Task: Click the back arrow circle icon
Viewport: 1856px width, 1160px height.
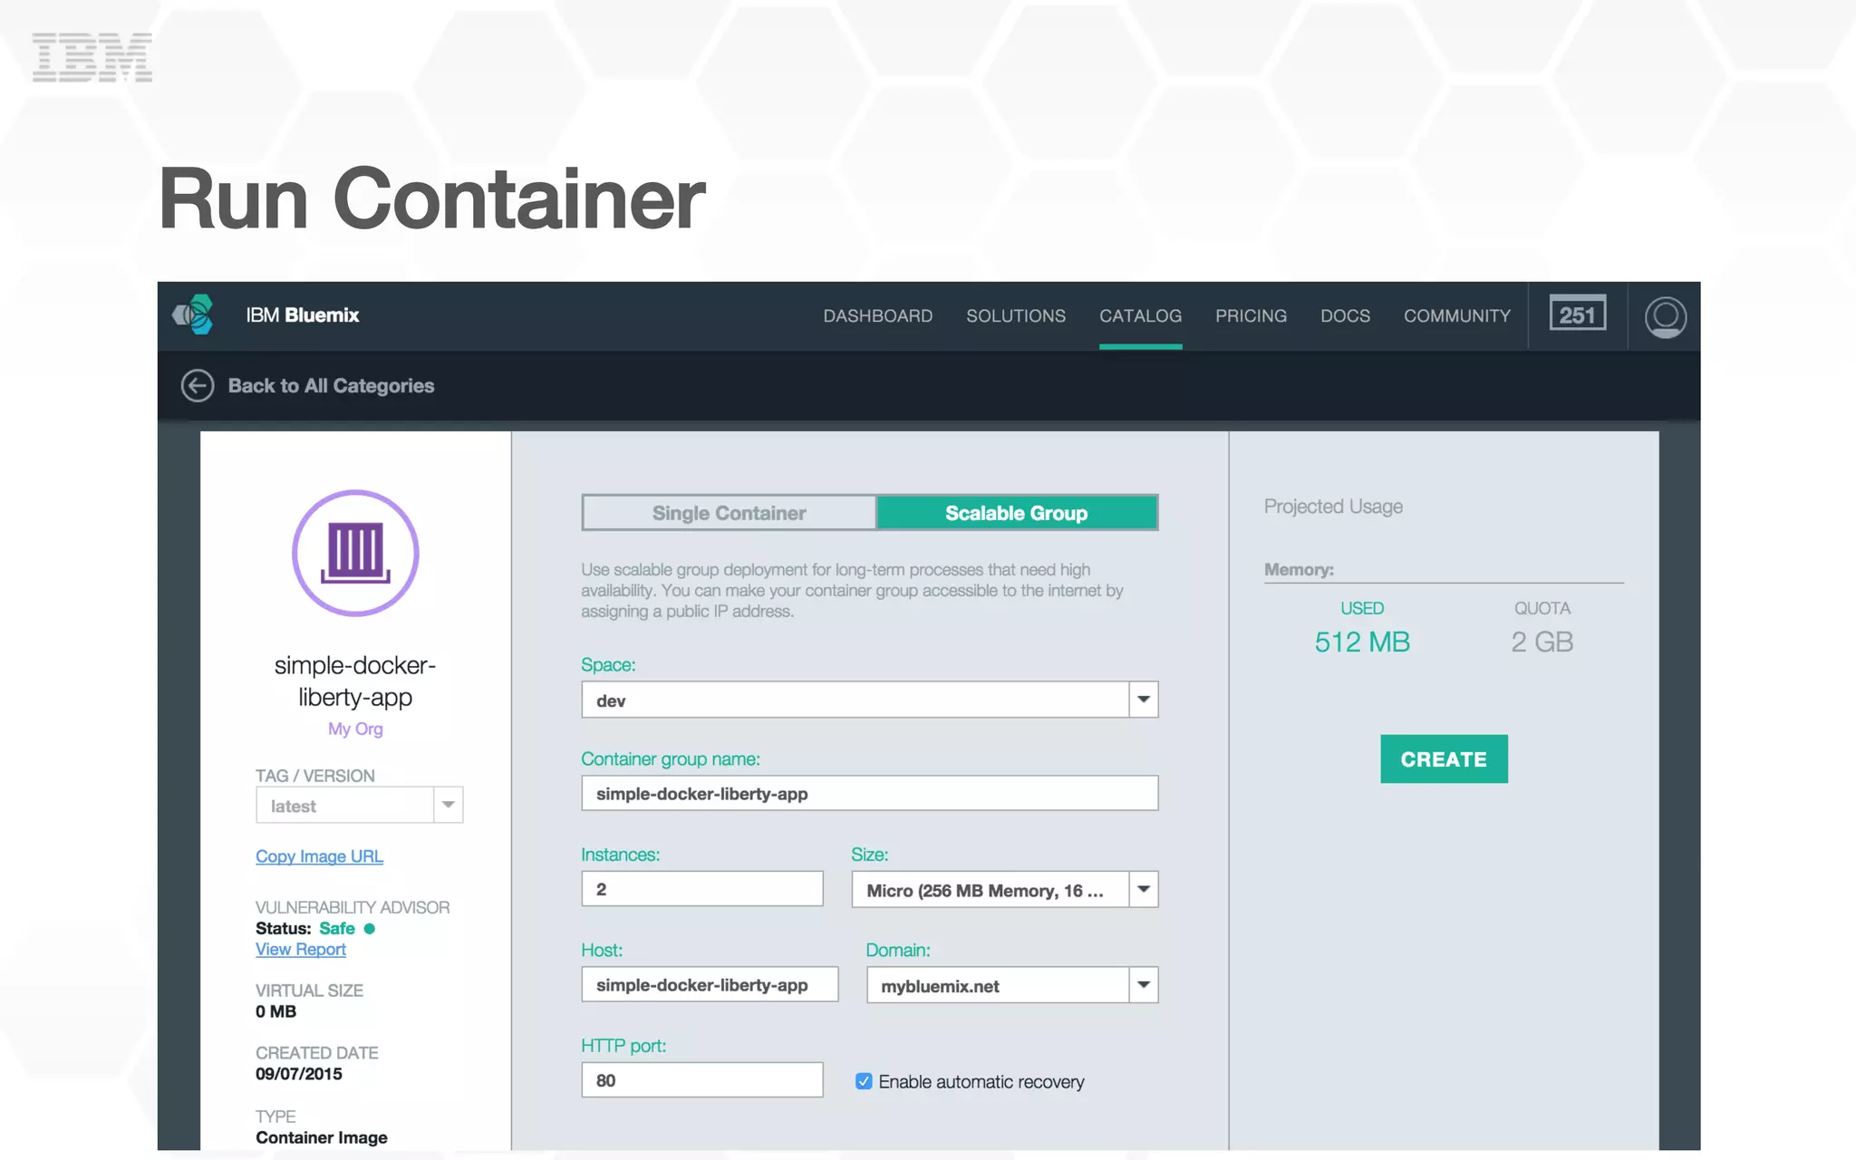Action: 198,385
